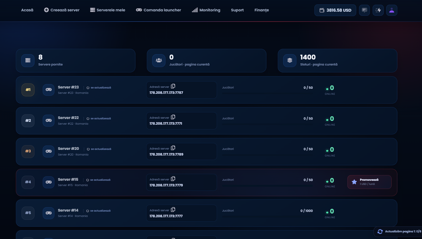Click the 0 / 1000 player count
This screenshot has height=239, width=422.
(306, 211)
